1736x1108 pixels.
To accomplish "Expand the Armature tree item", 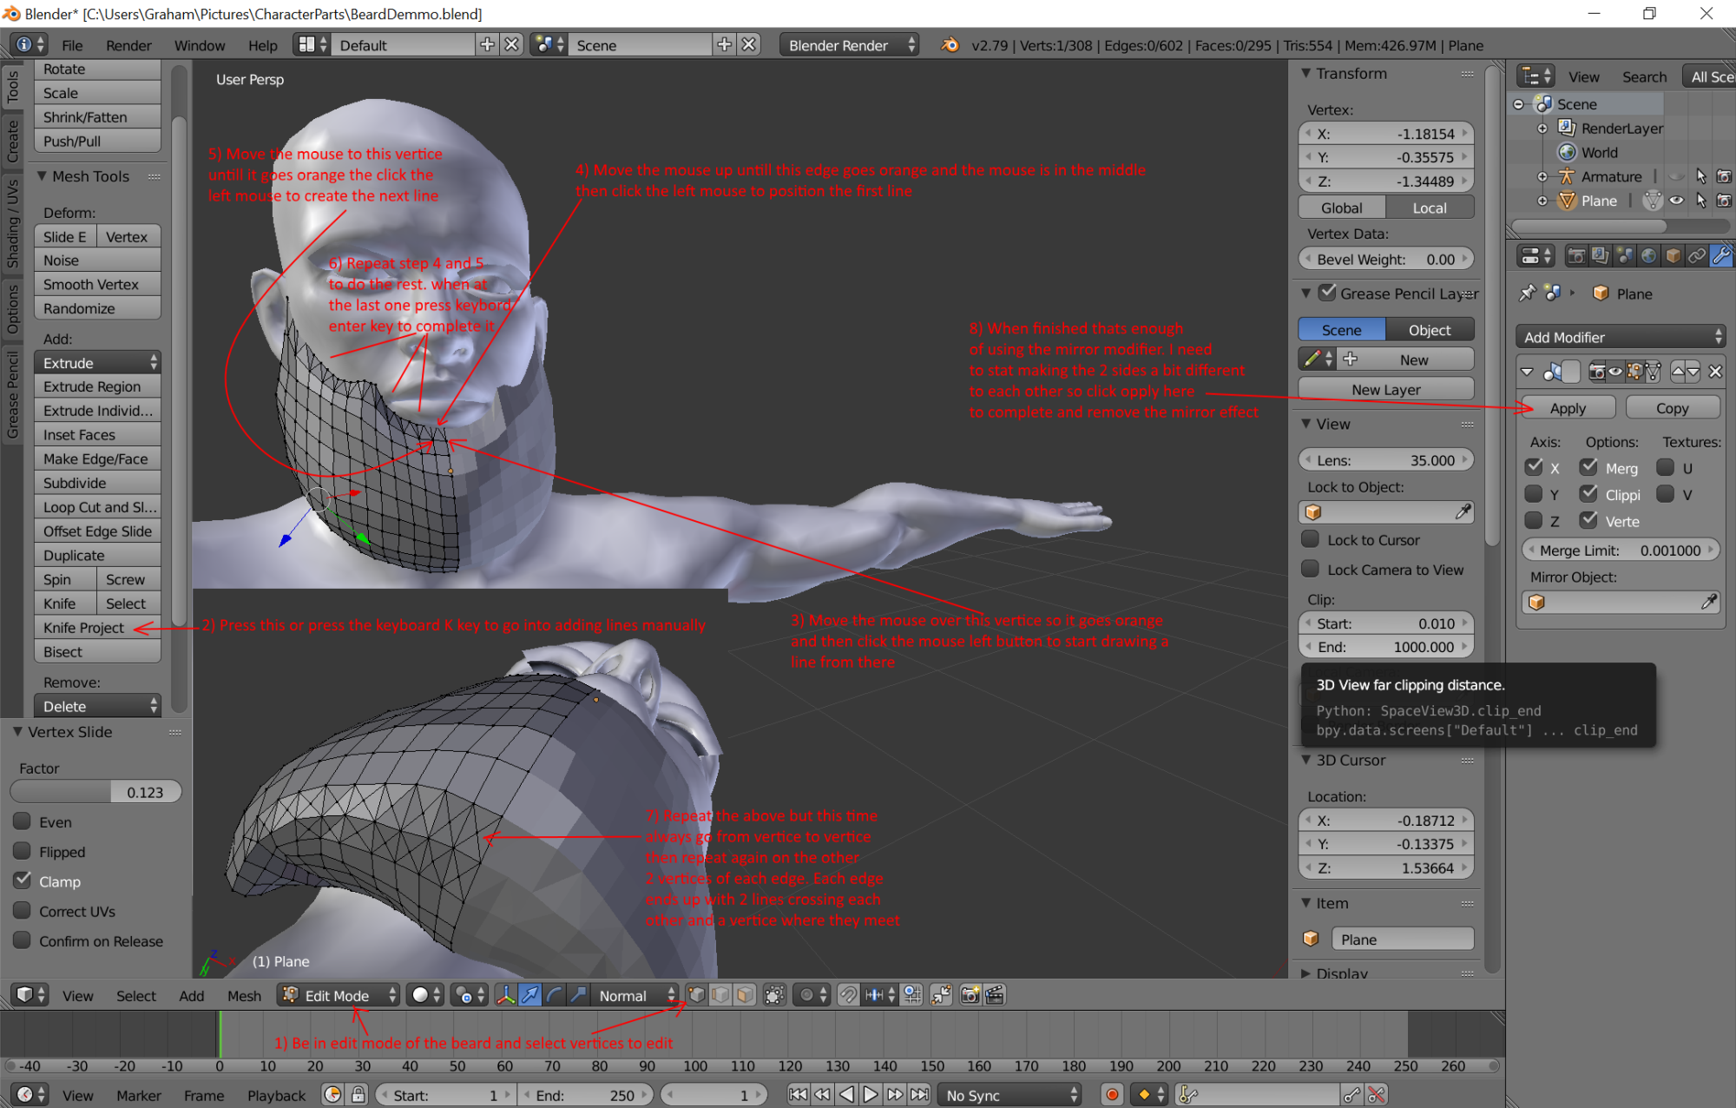I will tap(1542, 176).
